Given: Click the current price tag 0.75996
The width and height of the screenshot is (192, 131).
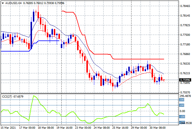Looking at the screenshot, I should (184, 80).
